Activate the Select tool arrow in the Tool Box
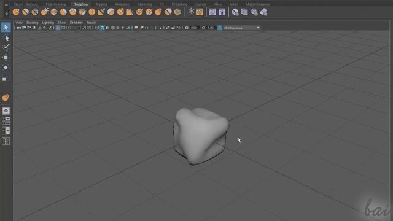Viewport: 393px width, 221px height. tap(6, 27)
